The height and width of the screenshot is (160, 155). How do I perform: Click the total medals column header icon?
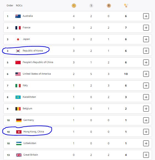[126, 6]
